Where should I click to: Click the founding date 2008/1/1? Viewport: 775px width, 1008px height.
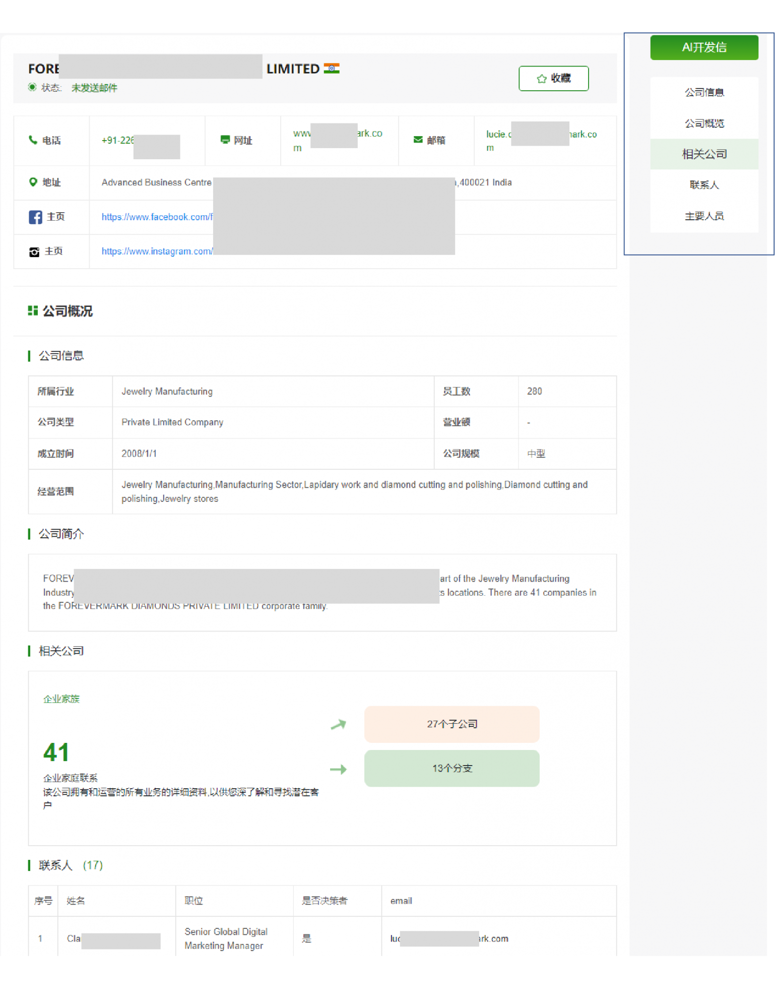(139, 454)
